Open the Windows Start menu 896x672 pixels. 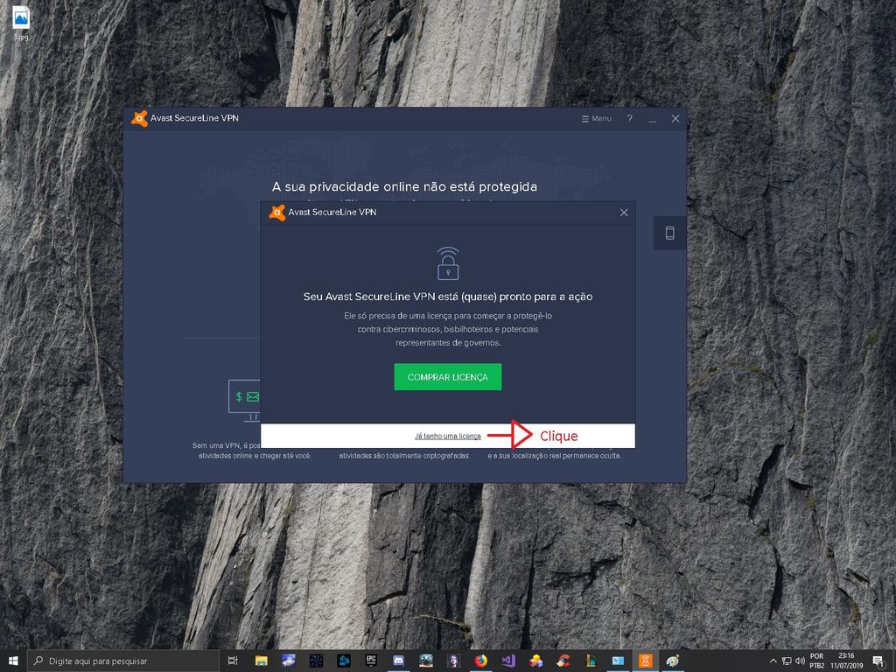pos(13,661)
